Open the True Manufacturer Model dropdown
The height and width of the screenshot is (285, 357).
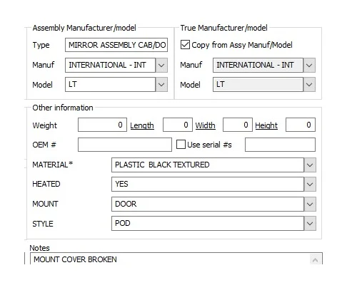coord(309,85)
